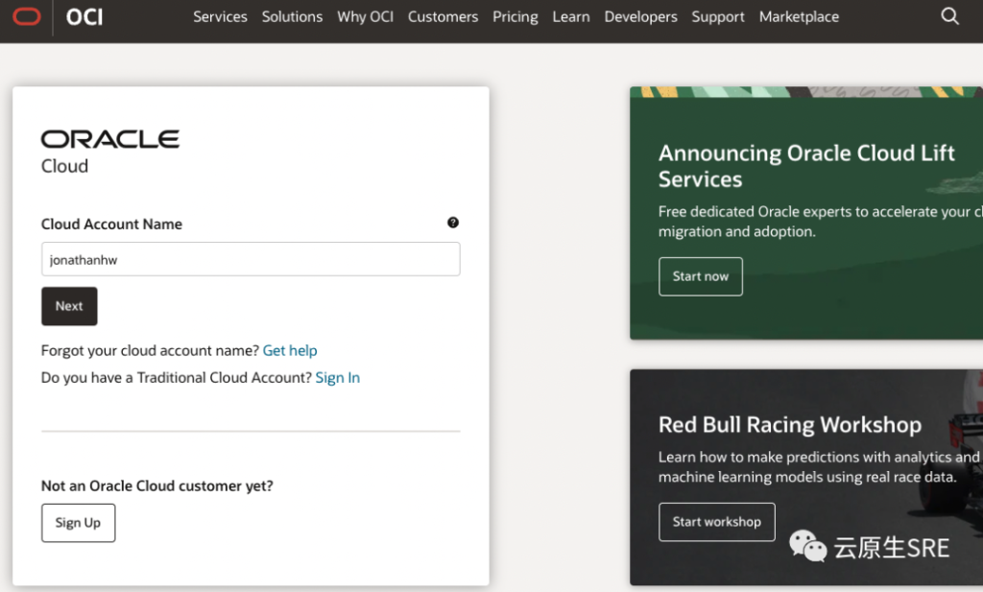Viewport: 983px width, 592px height.
Task: Go to the Customers menu item
Action: 444,17
